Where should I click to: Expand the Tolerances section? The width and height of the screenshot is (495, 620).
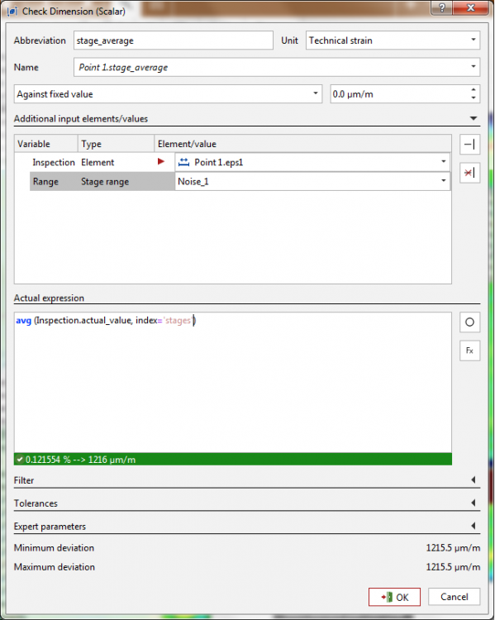tap(474, 503)
